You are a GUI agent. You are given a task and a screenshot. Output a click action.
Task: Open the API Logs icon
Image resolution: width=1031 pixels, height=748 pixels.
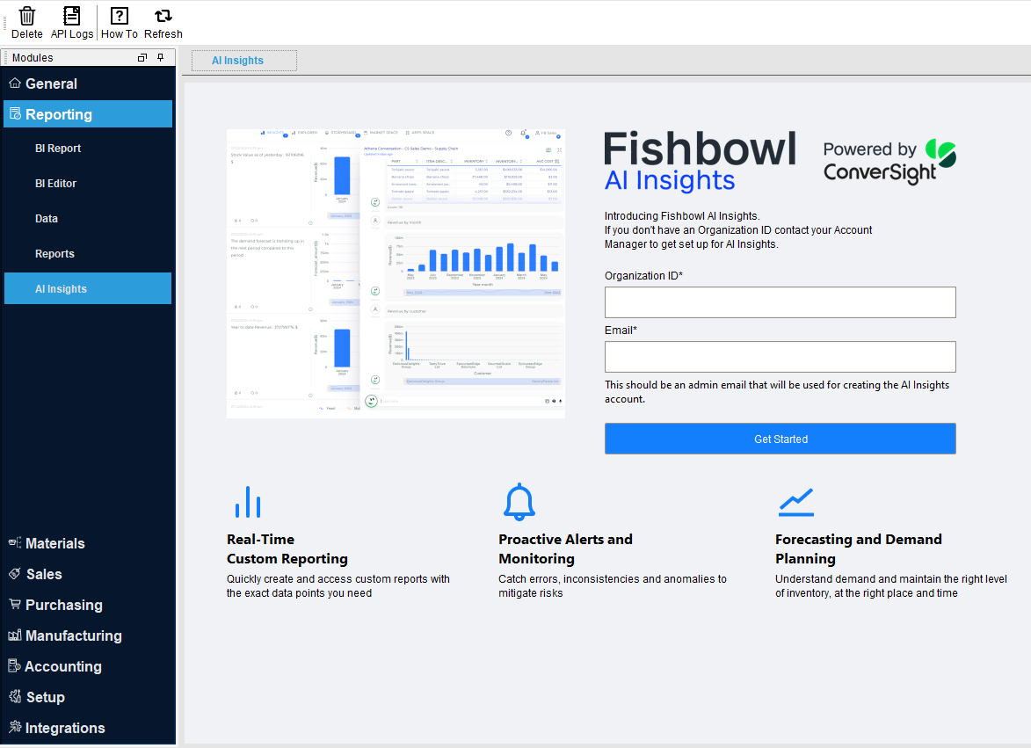pos(71,15)
